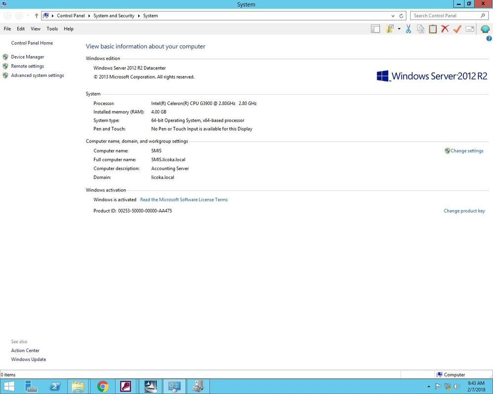Click the layout pane toolbar icon

tap(375, 29)
